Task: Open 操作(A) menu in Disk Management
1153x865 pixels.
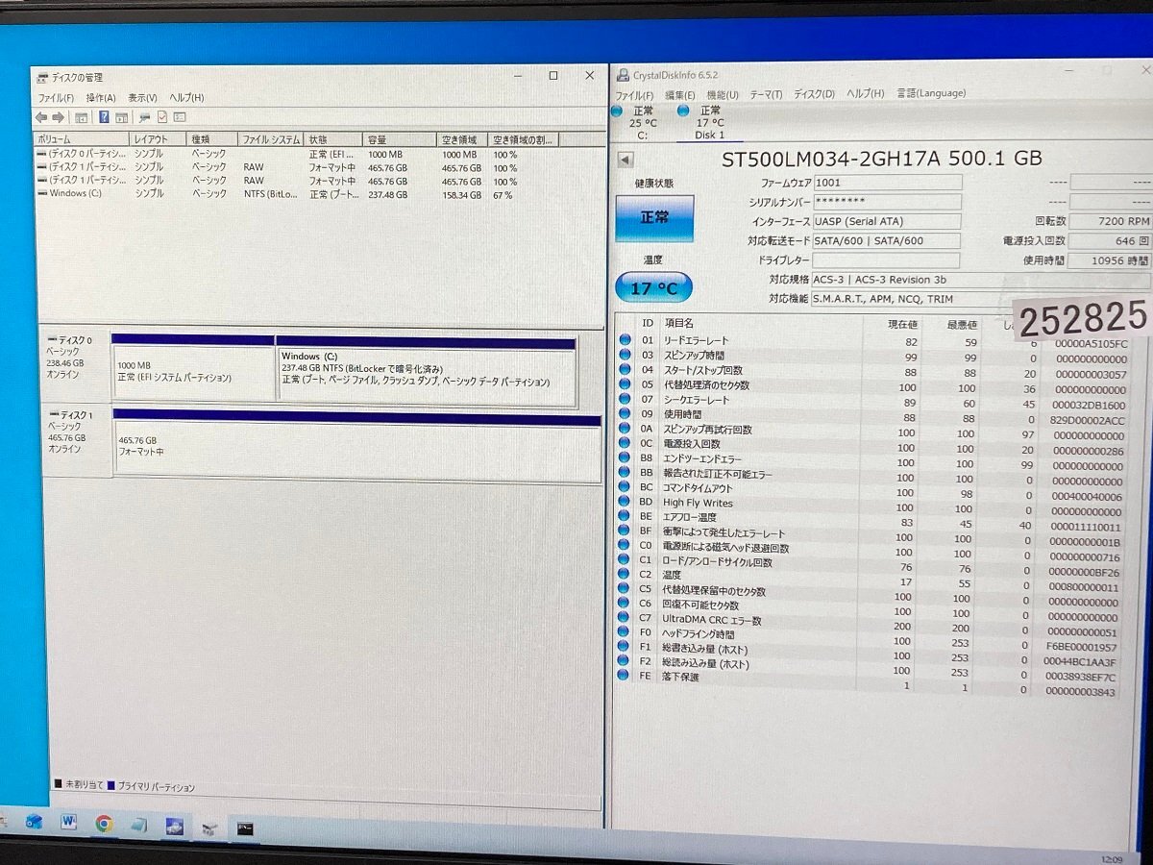Action: click(101, 98)
